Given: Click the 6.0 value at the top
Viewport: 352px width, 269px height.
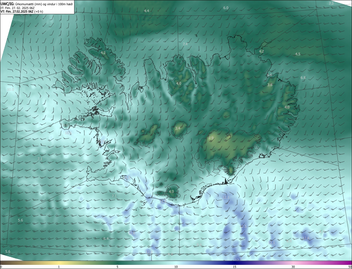Looking at the screenshot, I should click(x=226, y=8).
